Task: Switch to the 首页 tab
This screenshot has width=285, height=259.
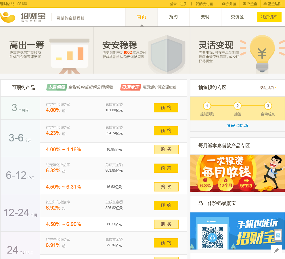Action: coord(141,17)
